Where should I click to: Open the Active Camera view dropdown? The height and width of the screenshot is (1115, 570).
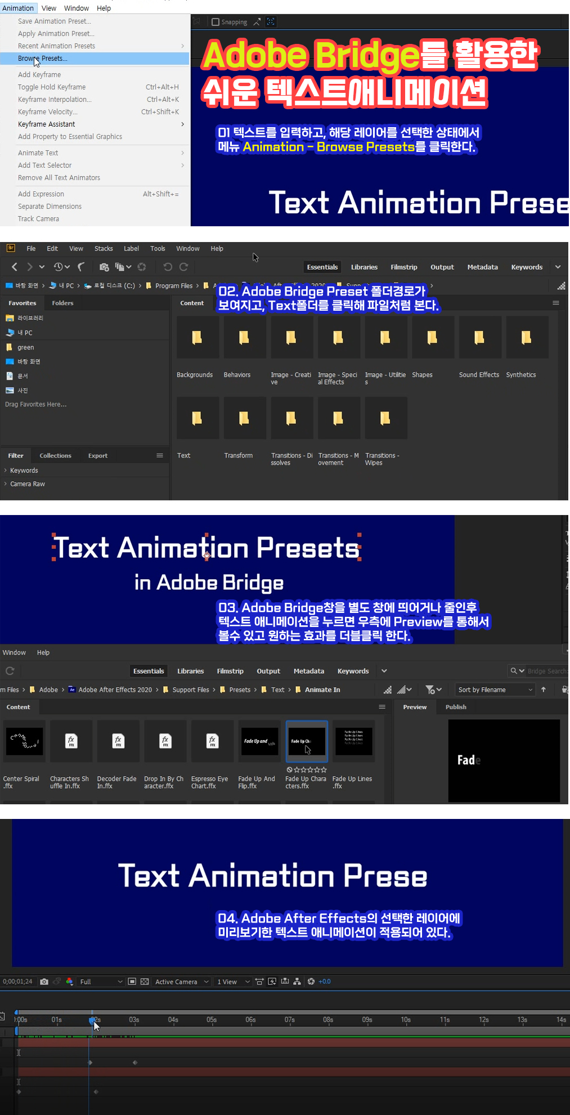(182, 982)
